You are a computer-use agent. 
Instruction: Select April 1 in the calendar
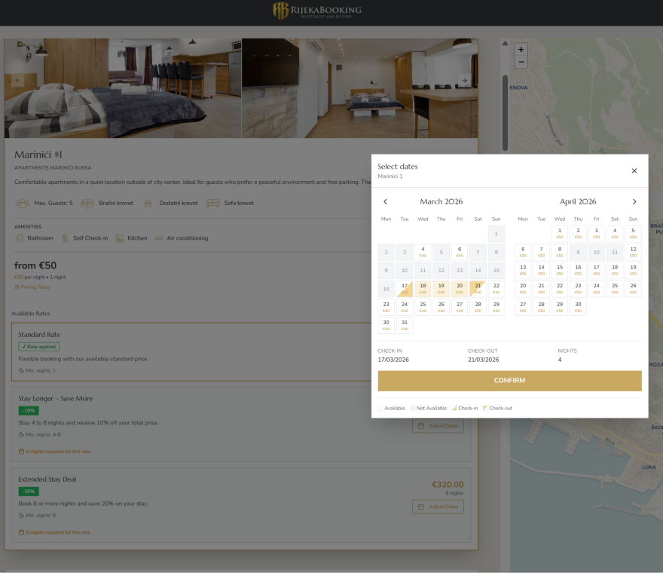[x=559, y=233]
